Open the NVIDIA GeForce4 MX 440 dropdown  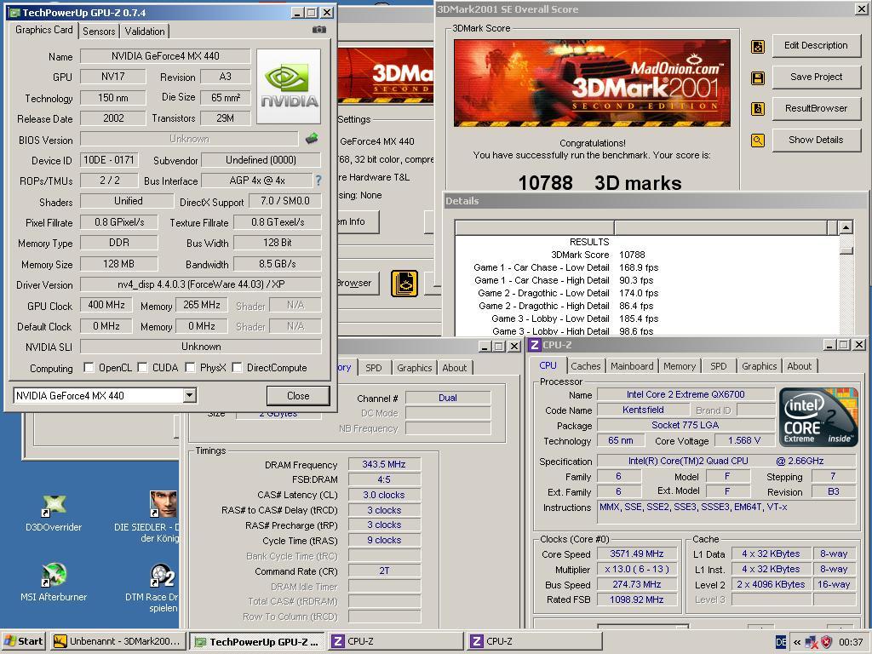pyautogui.click(x=190, y=395)
